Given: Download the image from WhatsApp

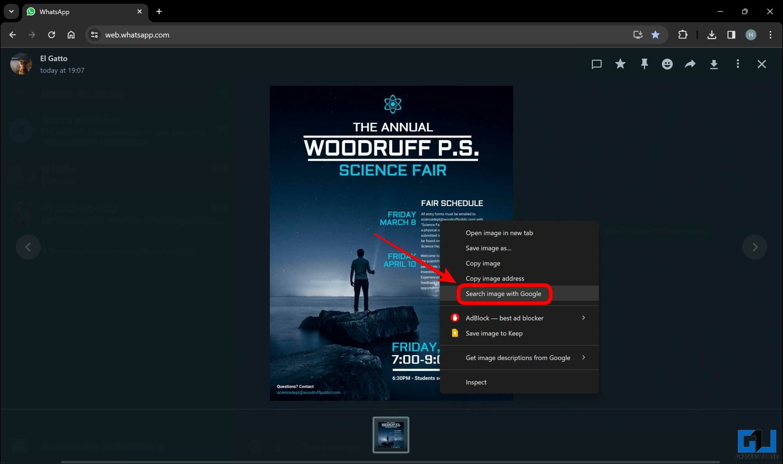Looking at the screenshot, I should (713, 64).
